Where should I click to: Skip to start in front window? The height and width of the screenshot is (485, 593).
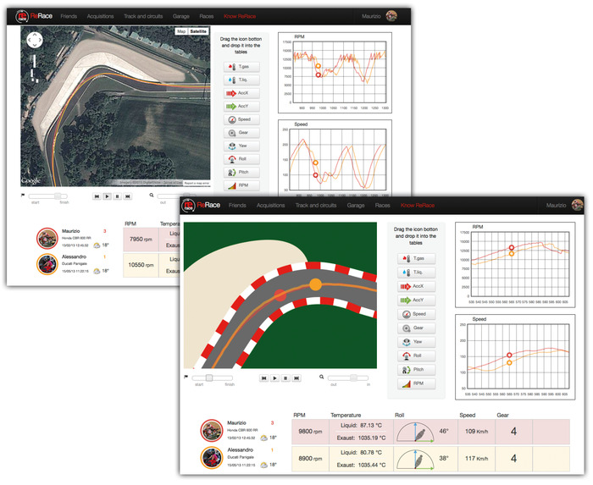pos(264,378)
